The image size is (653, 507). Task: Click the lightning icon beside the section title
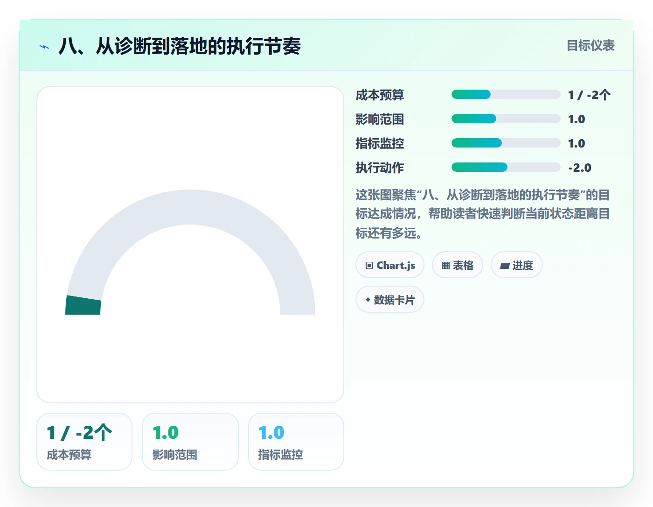(44, 47)
